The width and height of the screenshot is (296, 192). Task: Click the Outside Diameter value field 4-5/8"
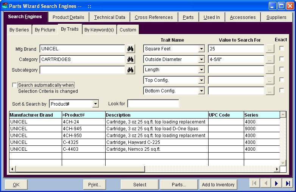click(236, 59)
